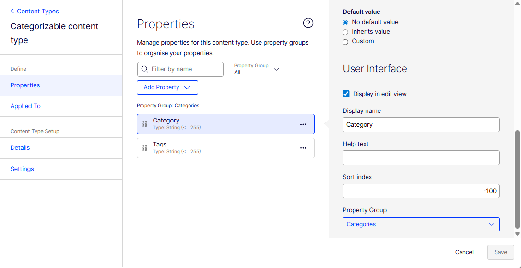The height and width of the screenshot is (268, 521).
Task: Go back to Content Types
Action: [x=35, y=11]
